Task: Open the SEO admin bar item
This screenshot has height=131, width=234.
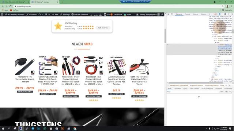Action: [108, 15]
